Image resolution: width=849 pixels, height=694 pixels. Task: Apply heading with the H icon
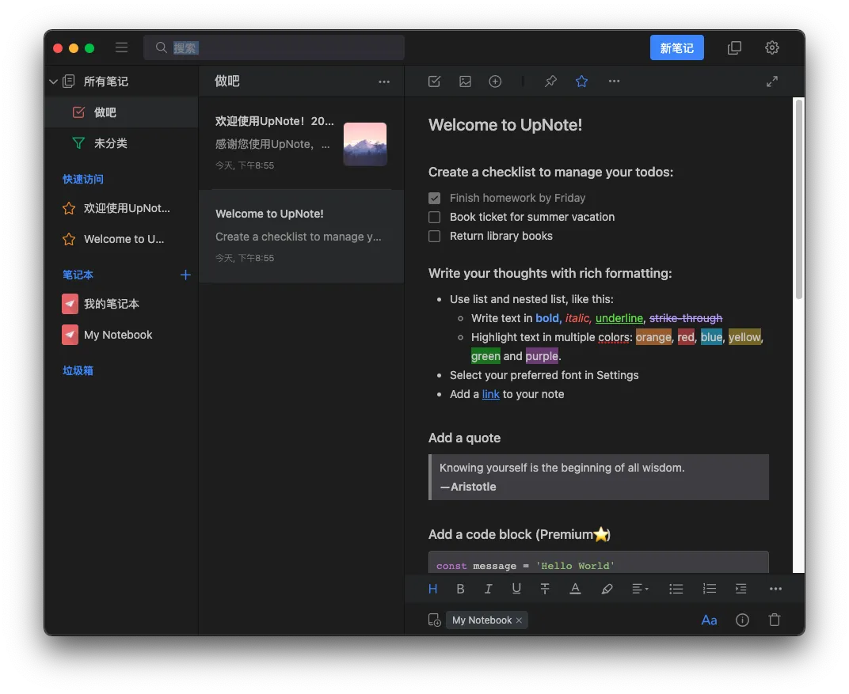(x=432, y=589)
